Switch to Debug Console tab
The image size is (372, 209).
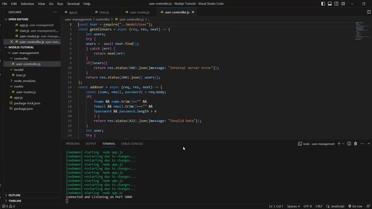click(132, 144)
